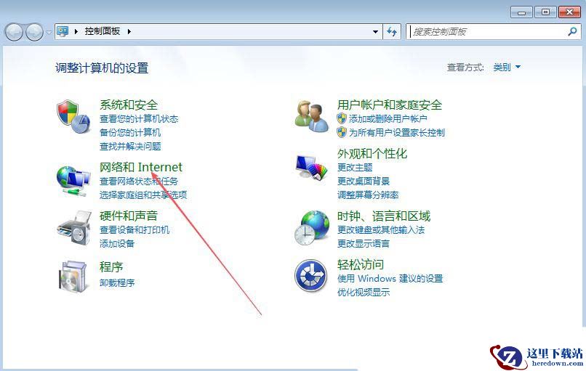Click the 轻松访问 ease of access icon

coord(311,275)
